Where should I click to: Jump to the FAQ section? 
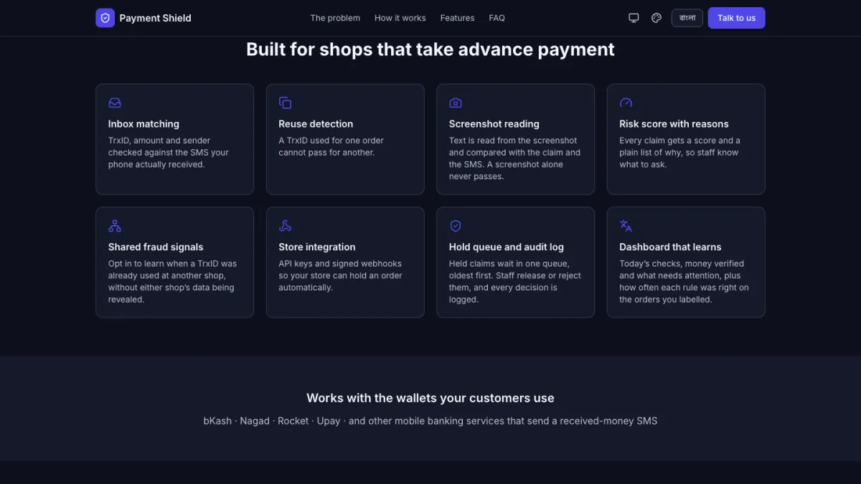point(497,18)
